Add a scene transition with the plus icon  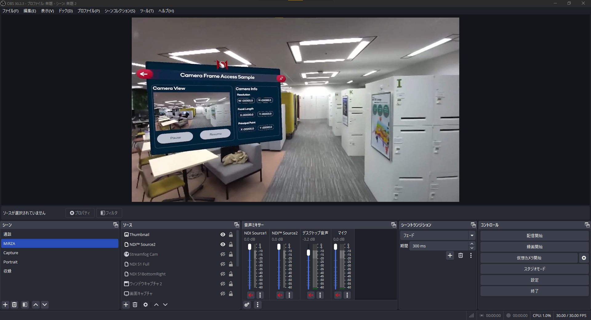450,255
